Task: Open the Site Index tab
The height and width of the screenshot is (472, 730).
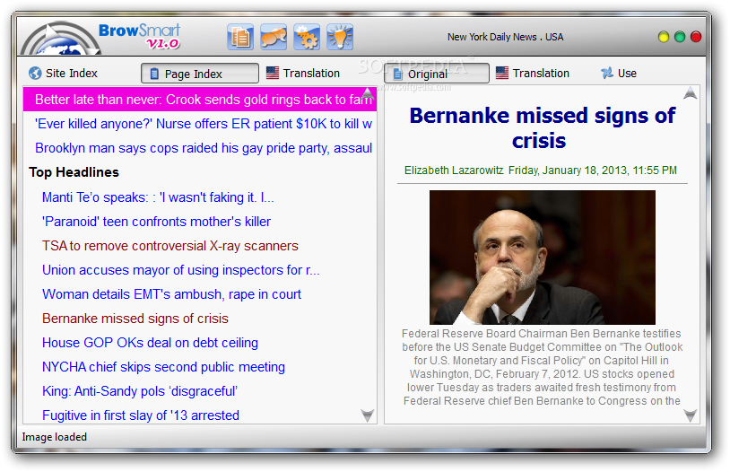Action: coord(64,74)
